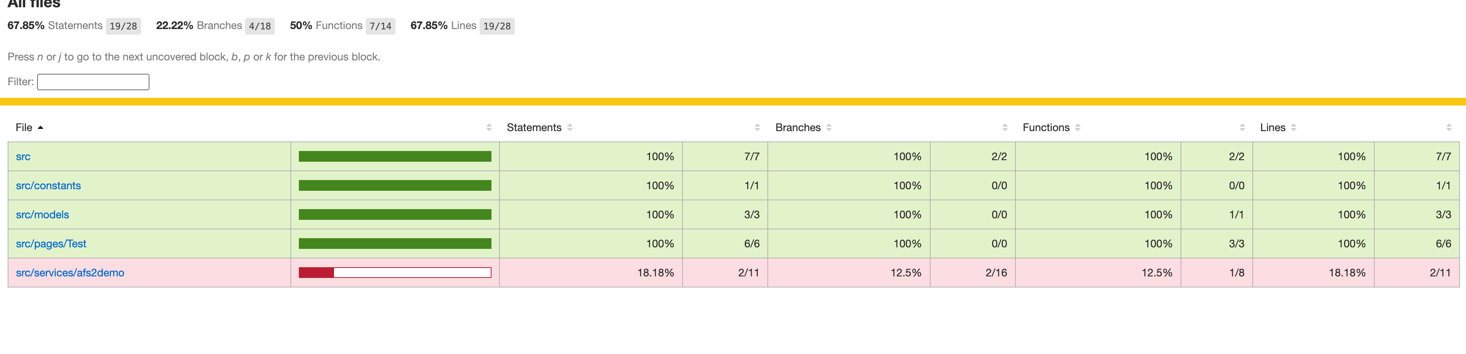Click the red coverage bar for src/services/afs2demo
Screen dimensions: 1466x354
point(316,273)
